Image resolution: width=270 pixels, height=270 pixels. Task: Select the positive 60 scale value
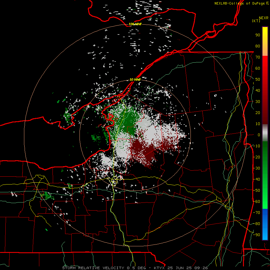coord(258,68)
